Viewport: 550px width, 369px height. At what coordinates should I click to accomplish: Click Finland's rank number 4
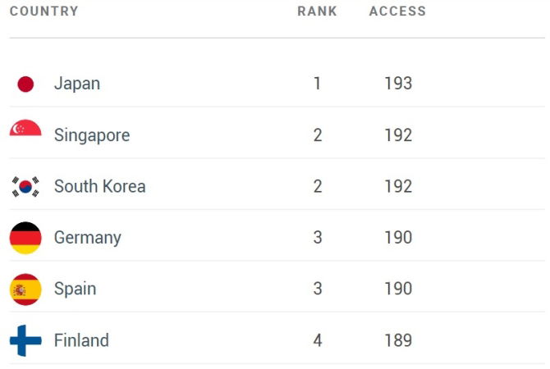click(318, 340)
